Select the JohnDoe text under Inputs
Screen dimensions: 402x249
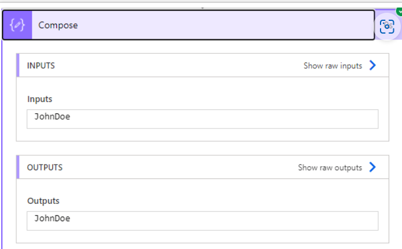click(x=52, y=116)
